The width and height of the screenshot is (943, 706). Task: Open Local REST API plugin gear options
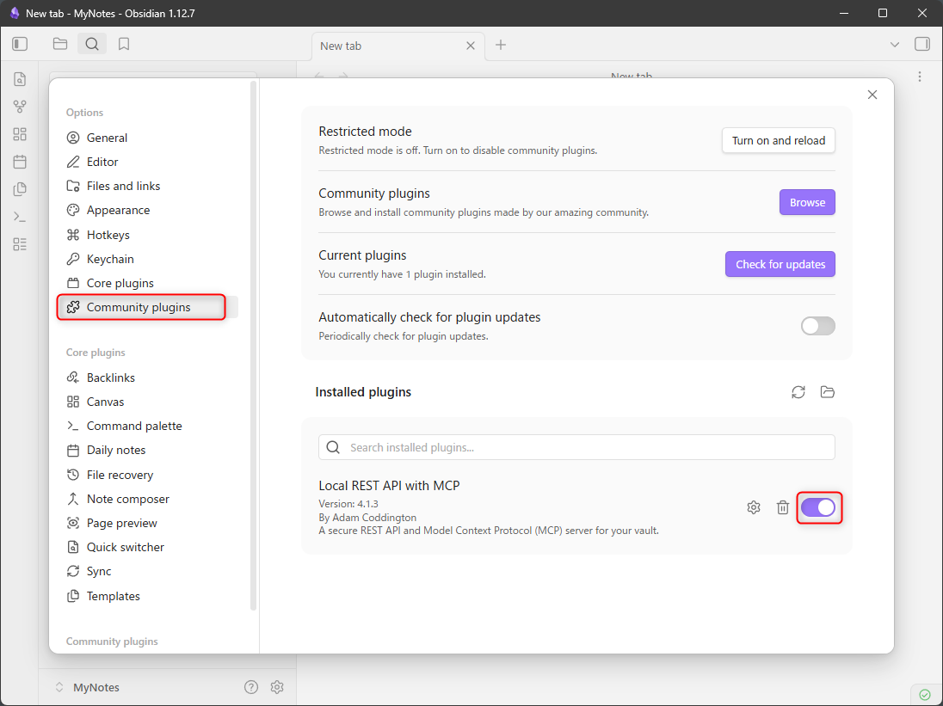point(754,507)
